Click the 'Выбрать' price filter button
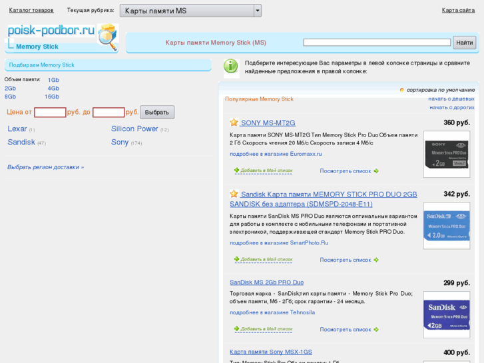Viewport: 484px width, 363px height. point(157,112)
